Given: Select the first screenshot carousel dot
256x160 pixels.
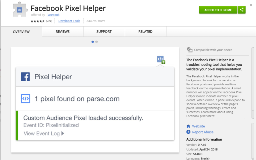Looking at the screenshot, I should [92, 42].
